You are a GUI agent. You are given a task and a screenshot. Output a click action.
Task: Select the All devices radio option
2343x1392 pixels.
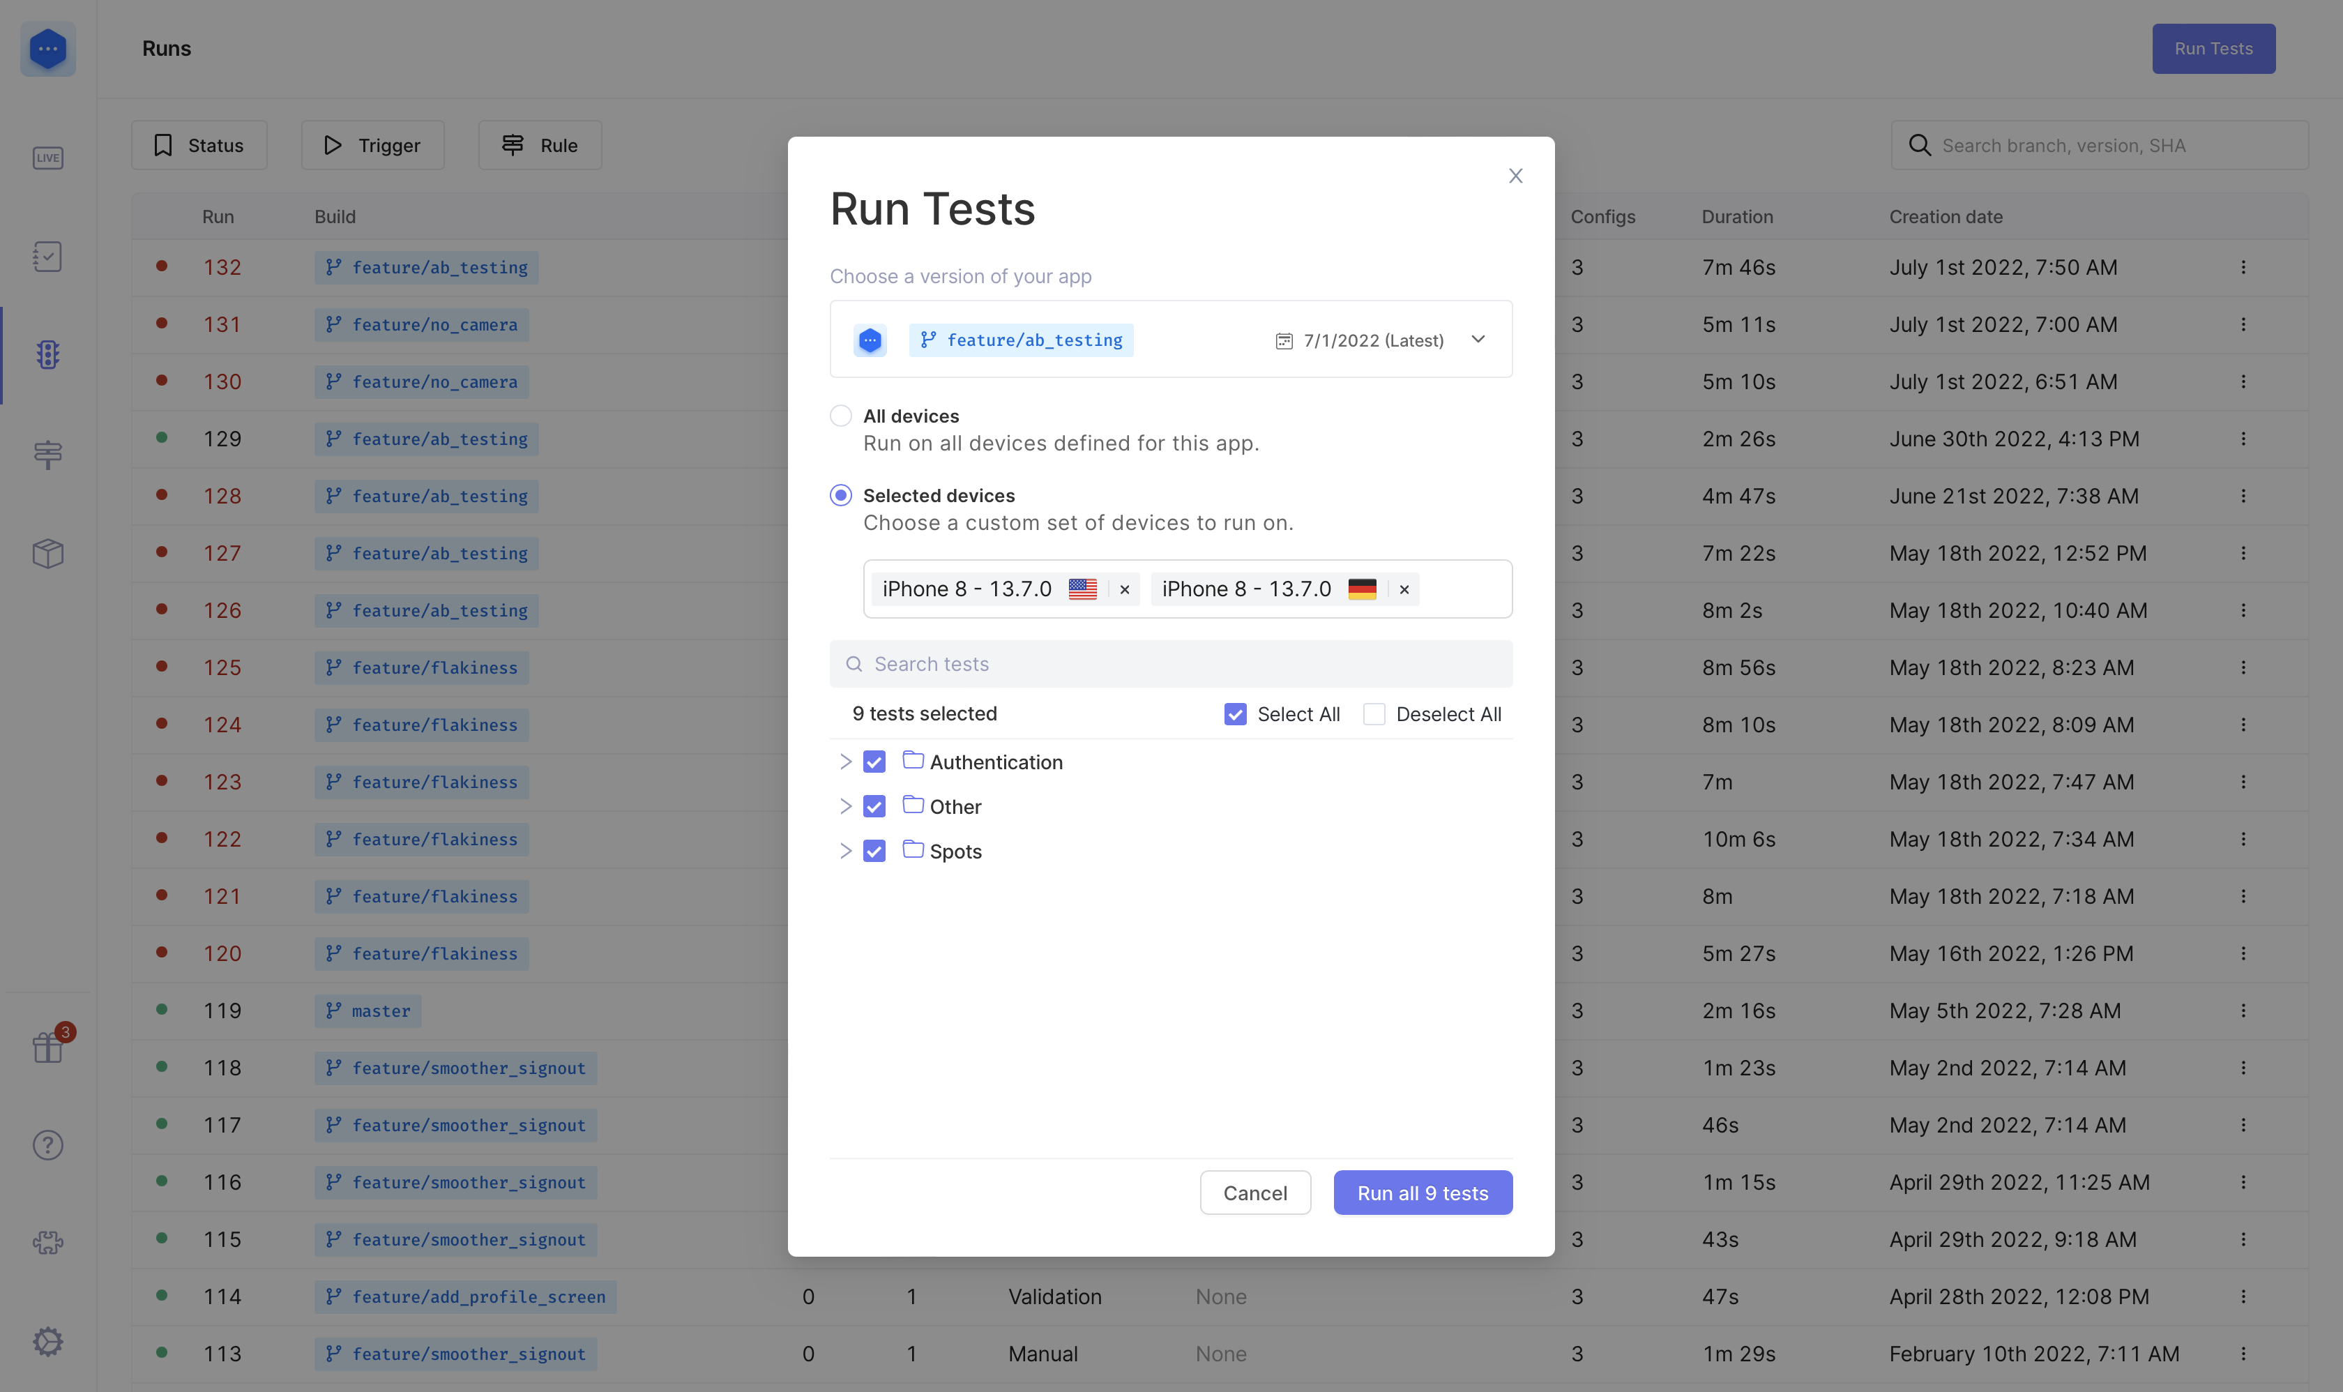[840, 416]
